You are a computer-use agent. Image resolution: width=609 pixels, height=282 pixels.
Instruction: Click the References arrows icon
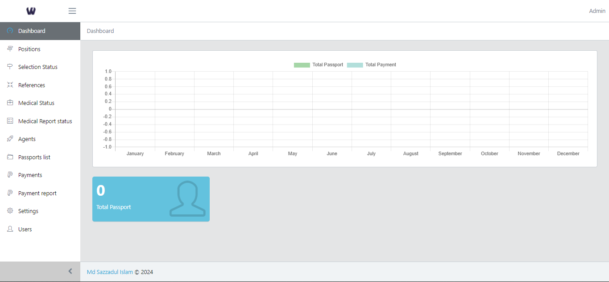click(10, 85)
